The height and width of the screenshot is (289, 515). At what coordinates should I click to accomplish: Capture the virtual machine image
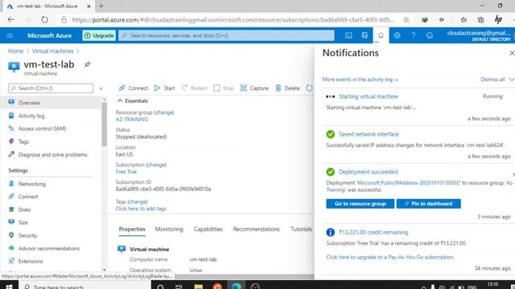click(x=254, y=88)
